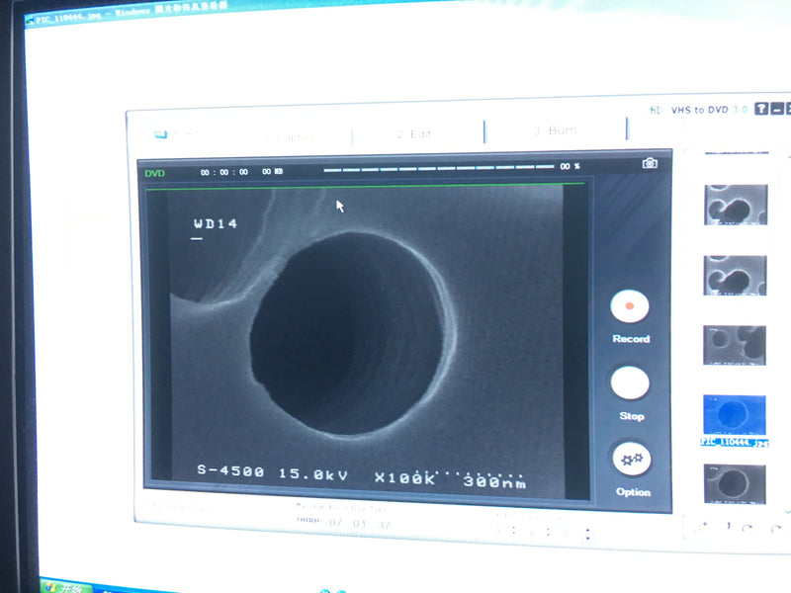The height and width of the screenshot is (593, 791).
Task: Click the PIC_110444.jpg file name label
Action: coord(735,442)
